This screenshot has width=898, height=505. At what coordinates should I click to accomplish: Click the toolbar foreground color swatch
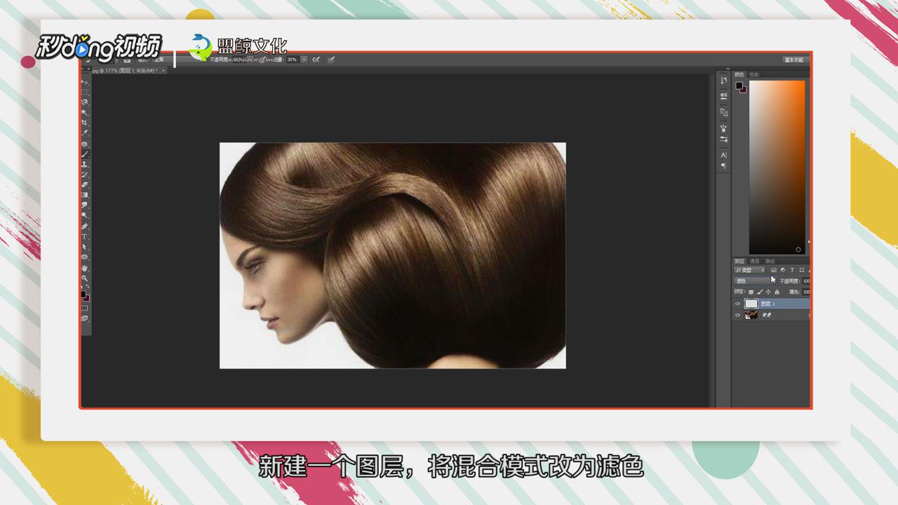[83, 294]
